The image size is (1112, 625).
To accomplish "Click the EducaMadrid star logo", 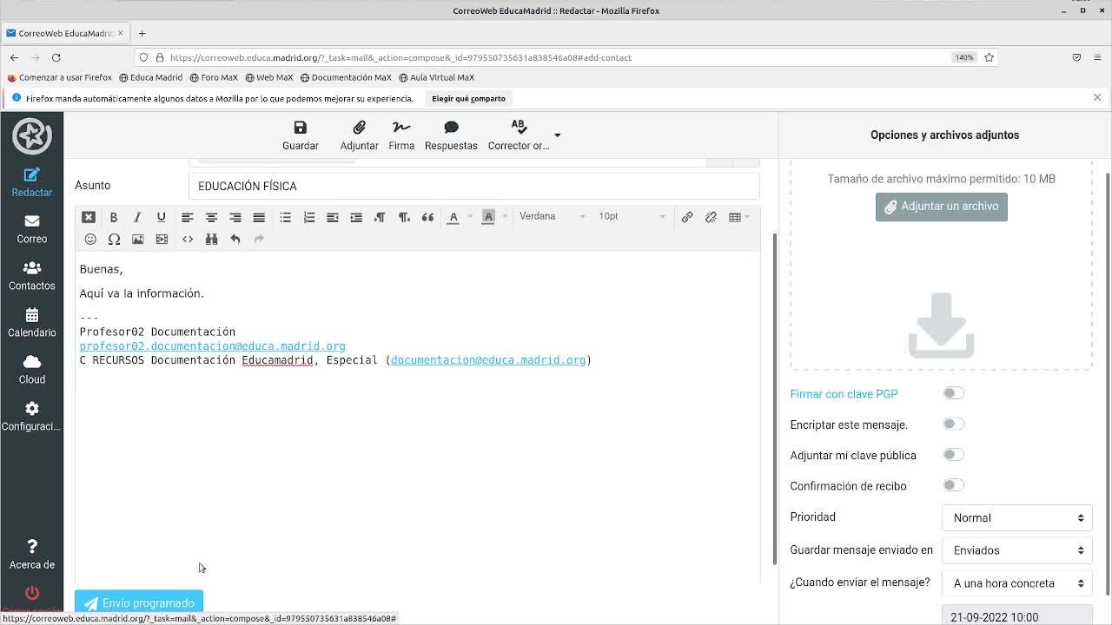I will [x=31, y=135].
